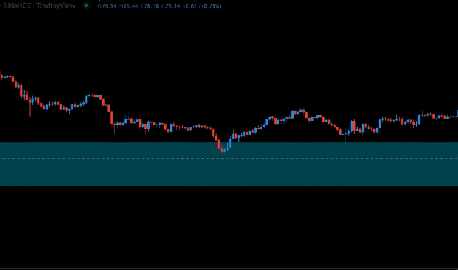Click the TradingView title text

[x=56, y=5]
